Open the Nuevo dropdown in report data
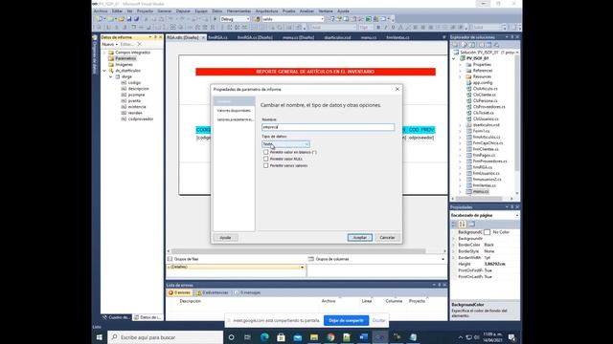 coord(109,45)
